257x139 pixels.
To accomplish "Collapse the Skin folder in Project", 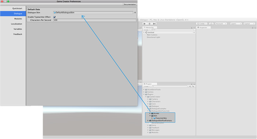I will [150, 116].
